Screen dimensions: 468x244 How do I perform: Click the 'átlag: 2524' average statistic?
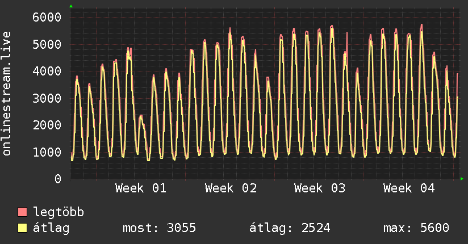click(290, 228)
